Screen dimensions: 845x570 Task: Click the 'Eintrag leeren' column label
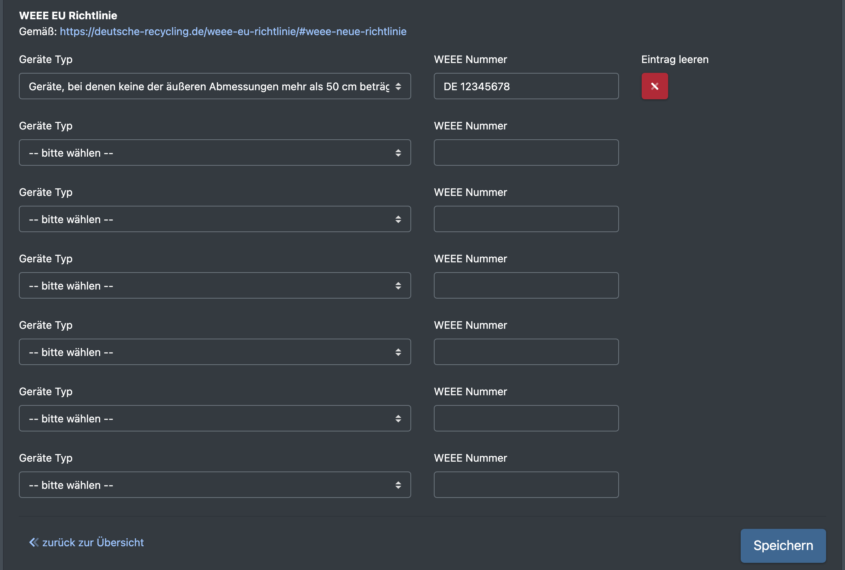(675, 59)
